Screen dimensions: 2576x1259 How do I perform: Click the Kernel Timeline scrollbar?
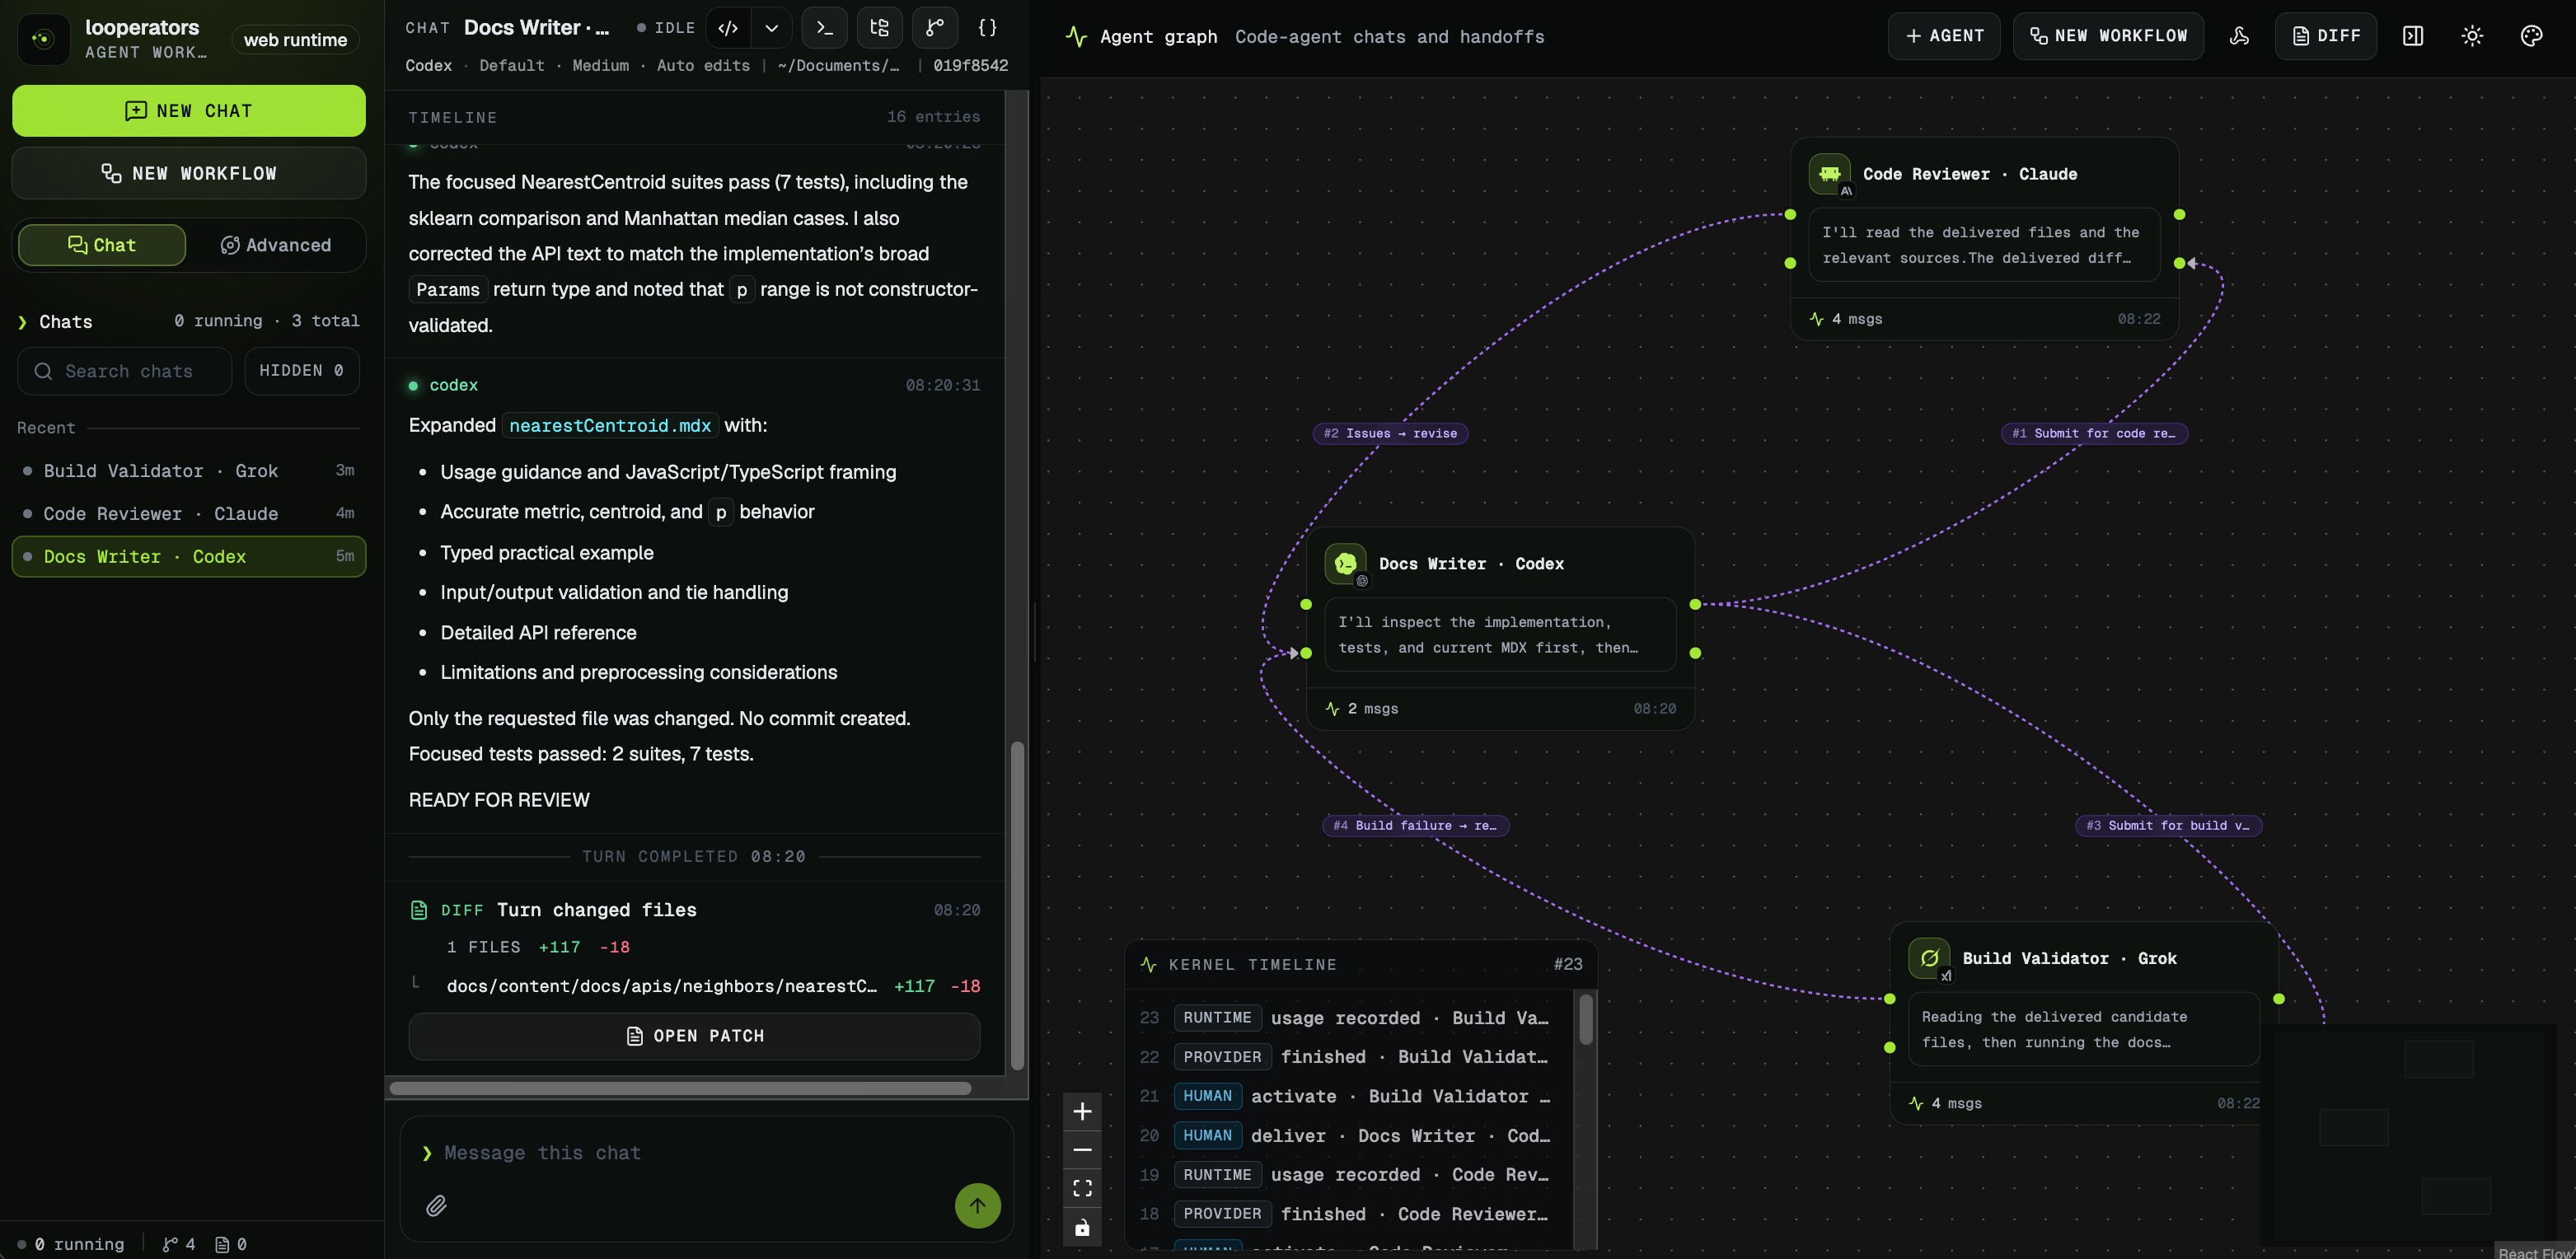click(1585, 1019)
